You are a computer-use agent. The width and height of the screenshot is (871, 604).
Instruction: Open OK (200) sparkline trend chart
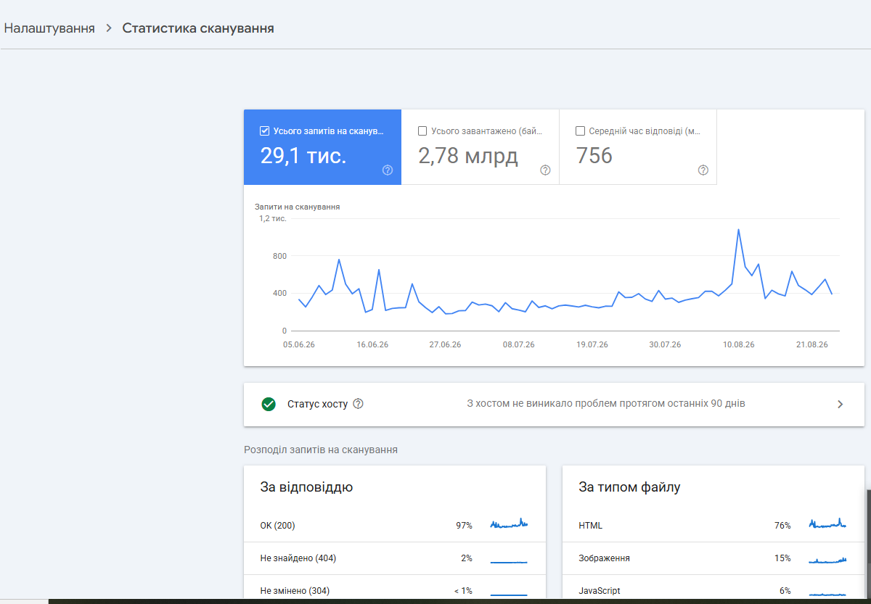pos(509,524)
